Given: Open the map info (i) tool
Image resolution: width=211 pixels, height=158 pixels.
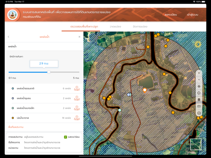Looking at the screenshot, I should 199,93.
